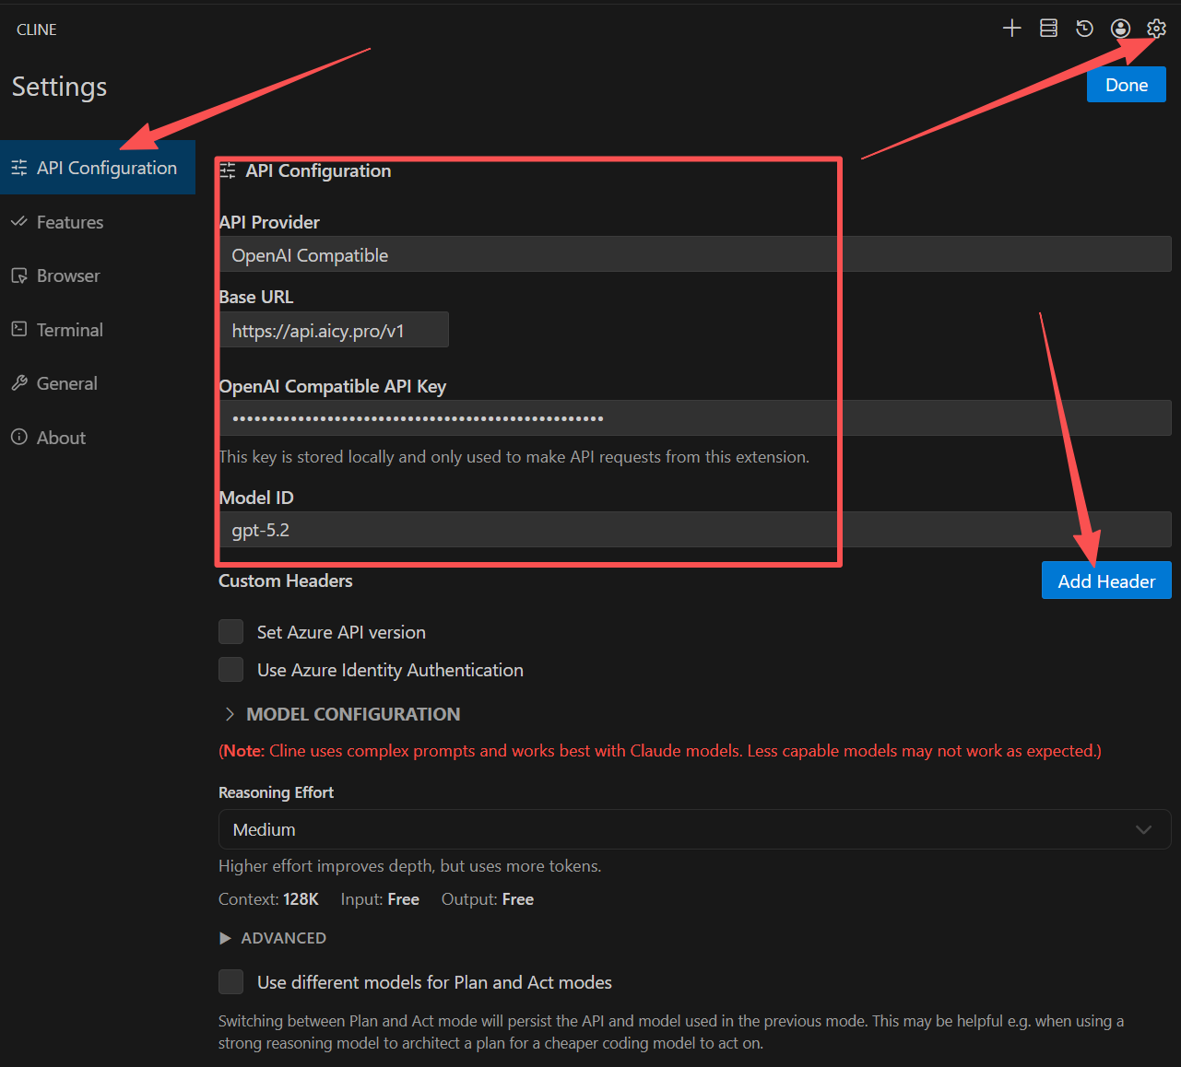Toggle Use Azure Identity Authentication checkbox
The image size is (1181, 1067).
pyautogui.click(x=230, y=670)
